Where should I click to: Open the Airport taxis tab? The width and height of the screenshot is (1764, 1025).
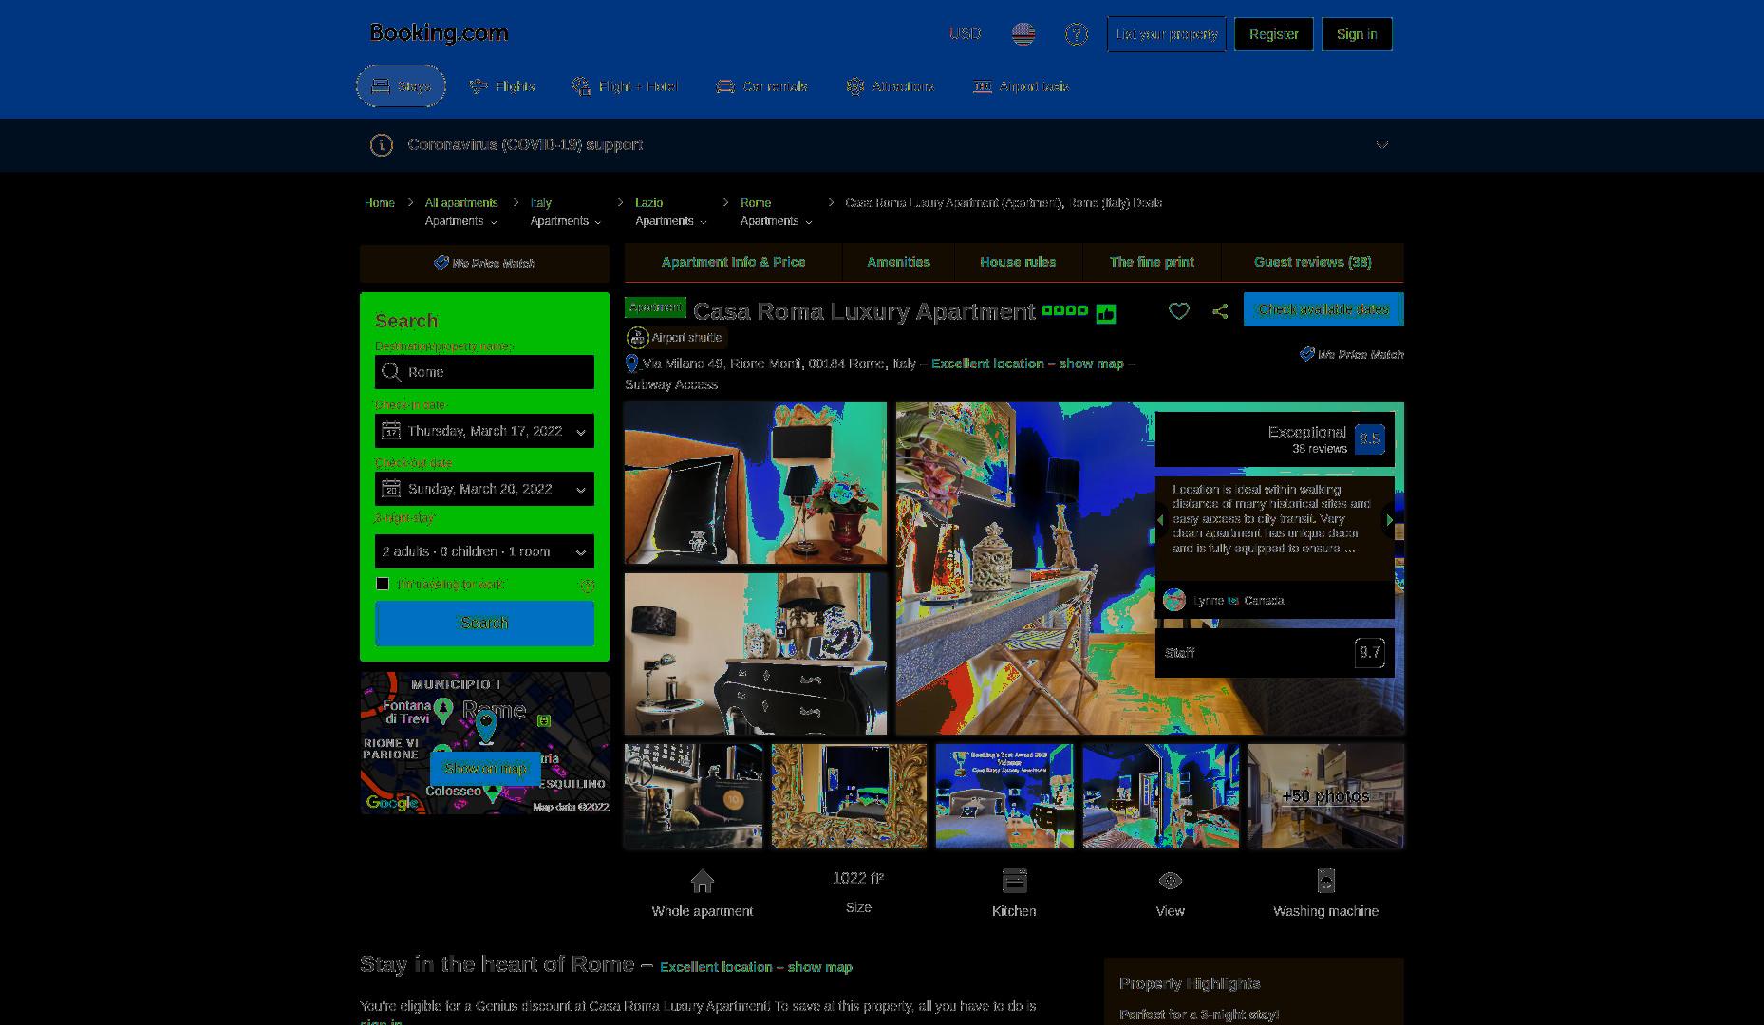(1021, 86)
